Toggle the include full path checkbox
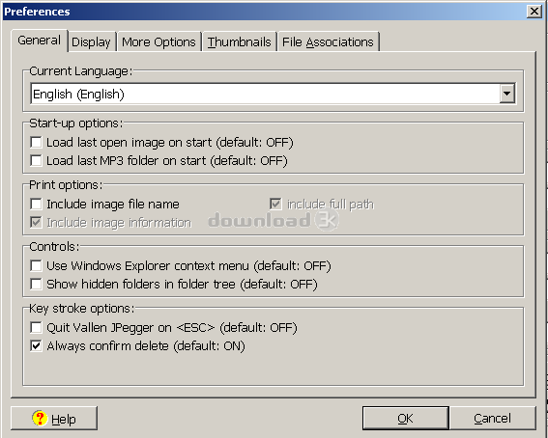 click(x=275, y=204)
